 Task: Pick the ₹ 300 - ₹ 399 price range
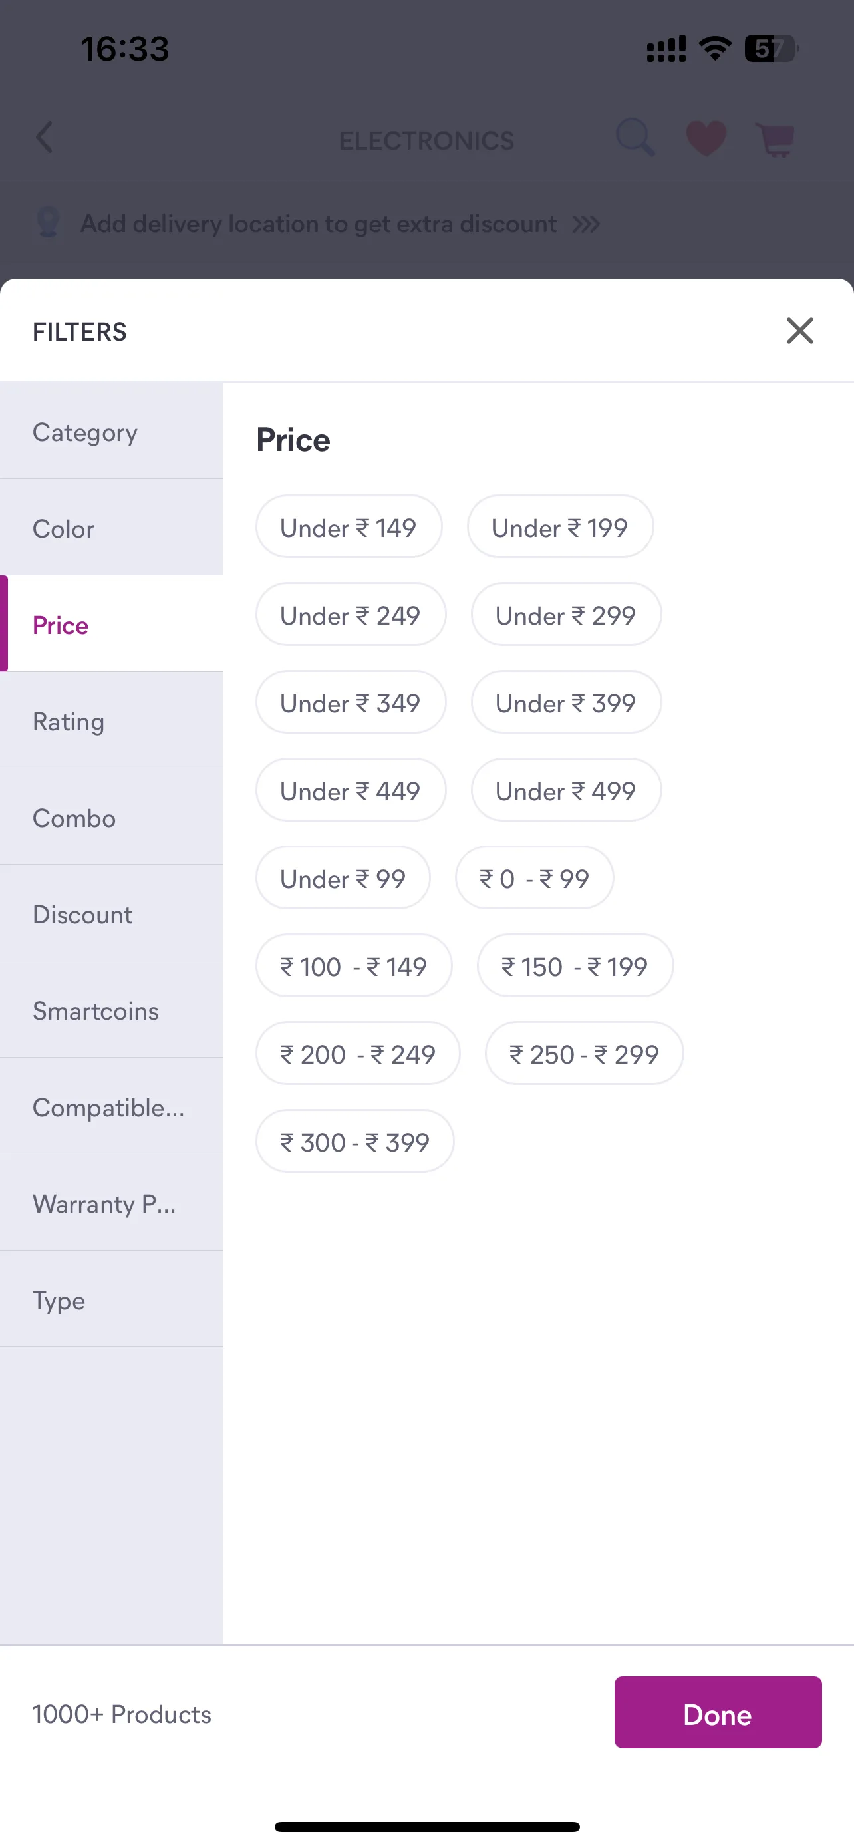point(355,1141)
